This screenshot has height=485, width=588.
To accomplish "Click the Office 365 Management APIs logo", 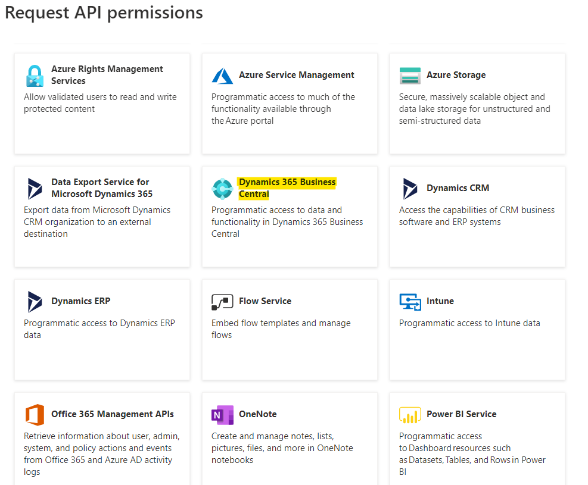I will (35, 415).
